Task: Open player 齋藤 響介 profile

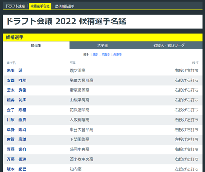Action: (17, 150)
